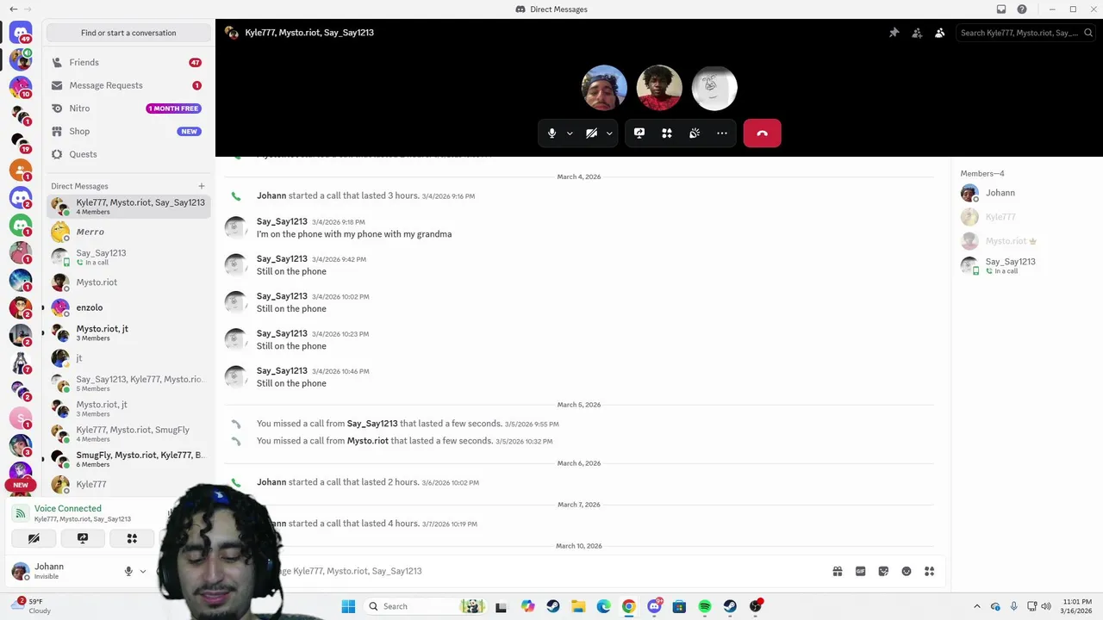The image size is (1103, 620).
Task: Click Find or start a conversation
Action: [128, 33]
